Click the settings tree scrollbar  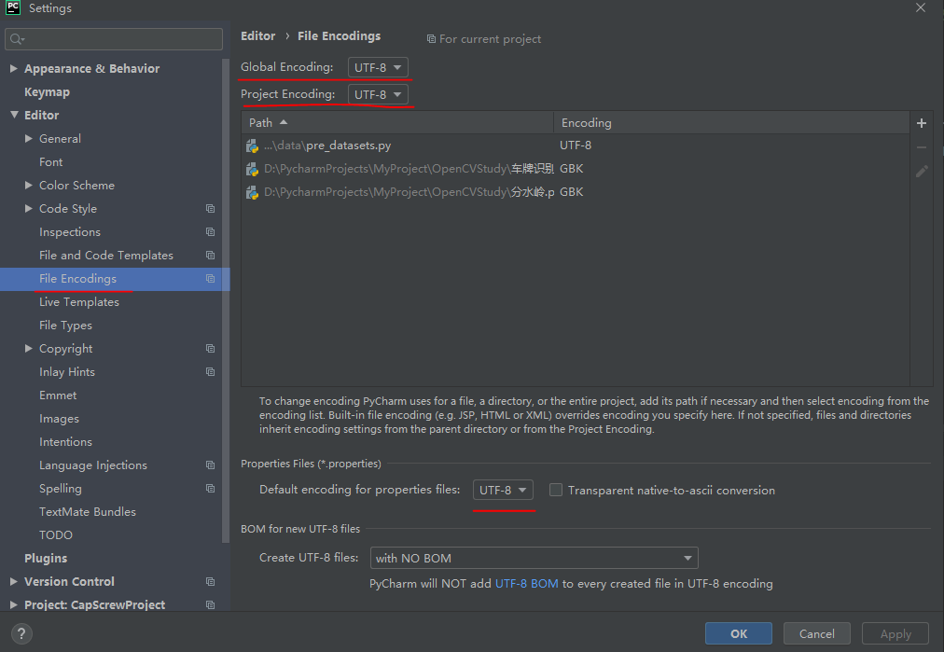(226, 300)
